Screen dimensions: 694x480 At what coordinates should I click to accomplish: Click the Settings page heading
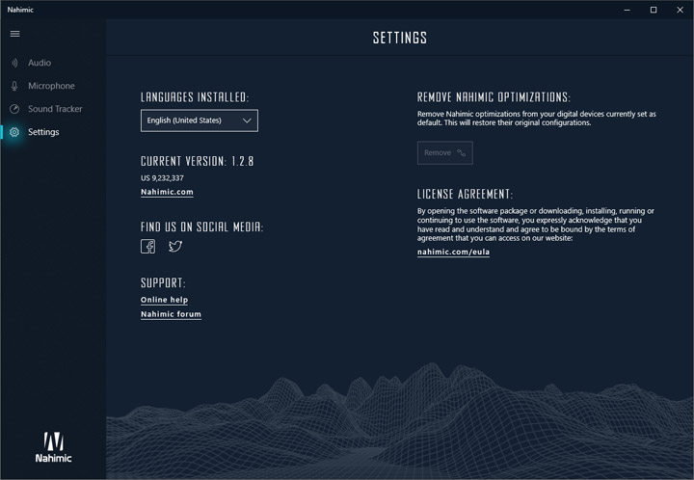[x=400, y=38]
